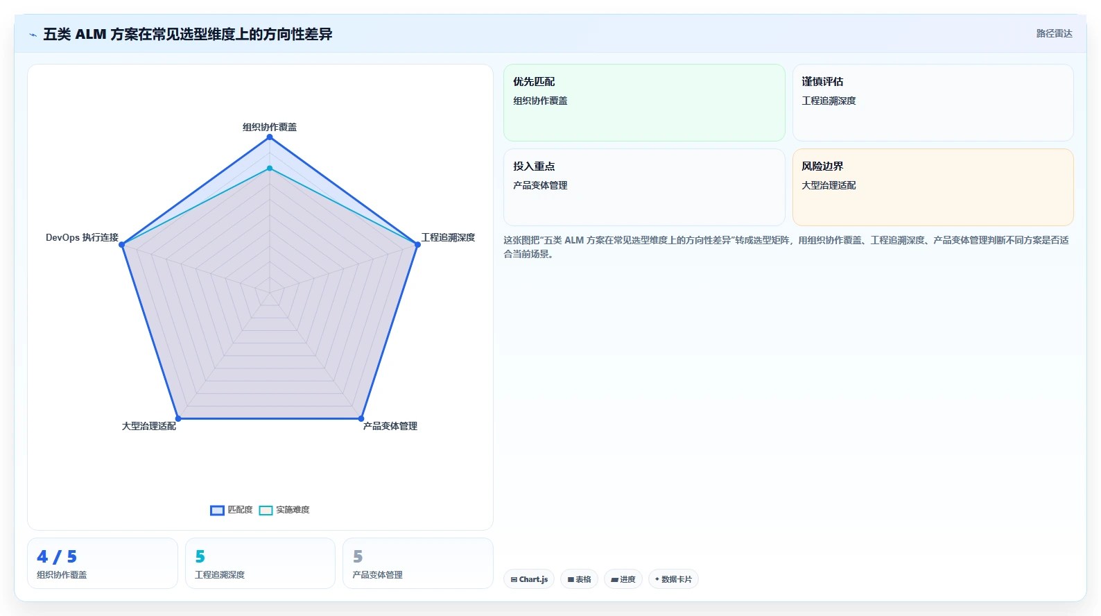Open the 投入重点 card
This screenshot has height=616, width=1101.
click(644, 187)
